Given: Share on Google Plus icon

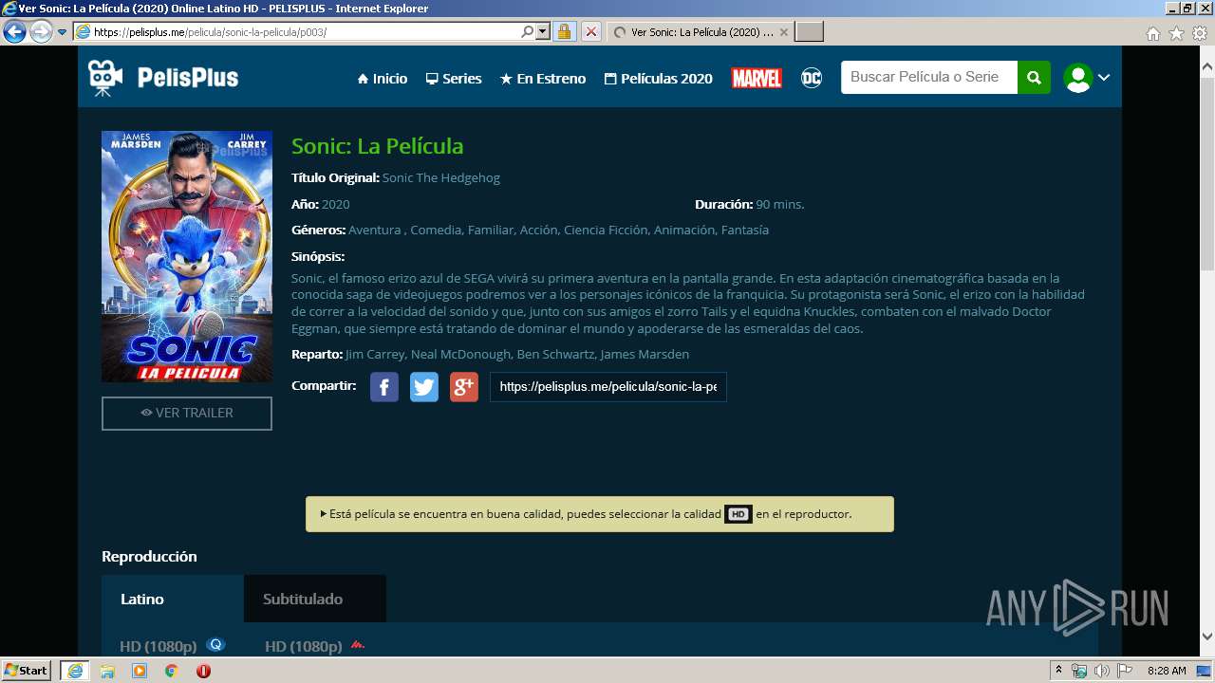Looking at the screenshot, I should [x=463, y=387].
